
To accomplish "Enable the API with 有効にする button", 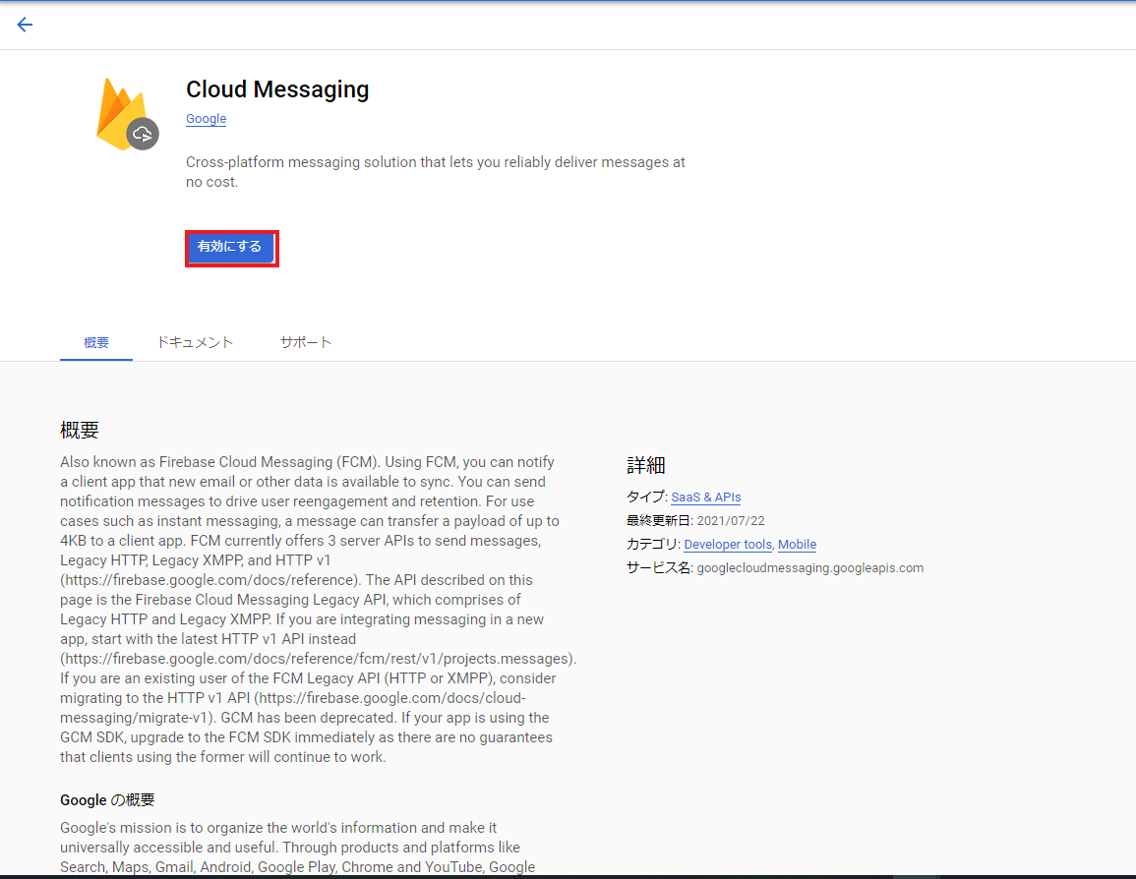I will click(x=231, y=248).
